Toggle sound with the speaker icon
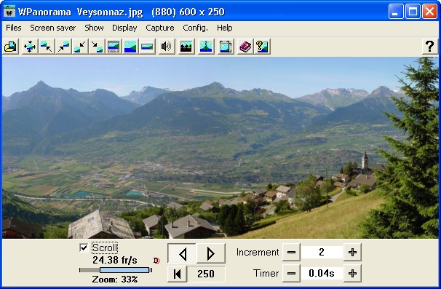This screenshot has height=289, width=441. [166, 47]
